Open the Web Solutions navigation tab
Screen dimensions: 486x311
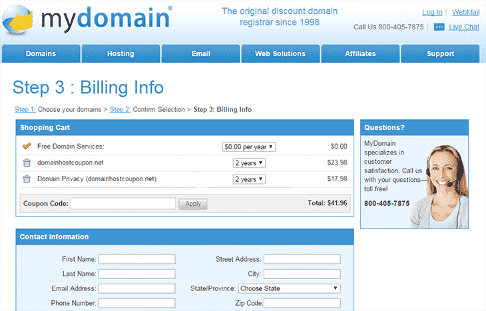pos(280,54)
